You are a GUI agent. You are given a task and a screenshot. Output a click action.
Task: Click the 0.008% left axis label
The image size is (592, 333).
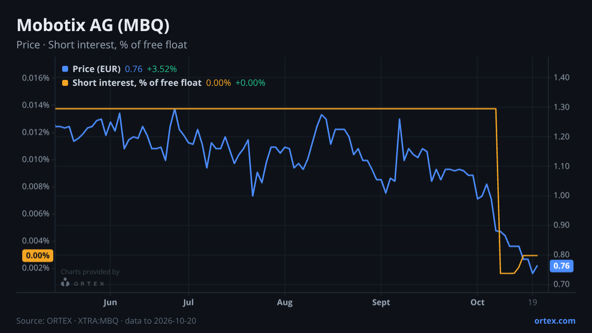36,186
